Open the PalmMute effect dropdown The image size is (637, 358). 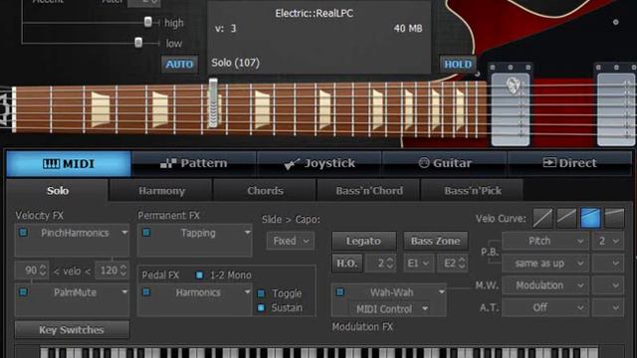(x=123, y=292)
